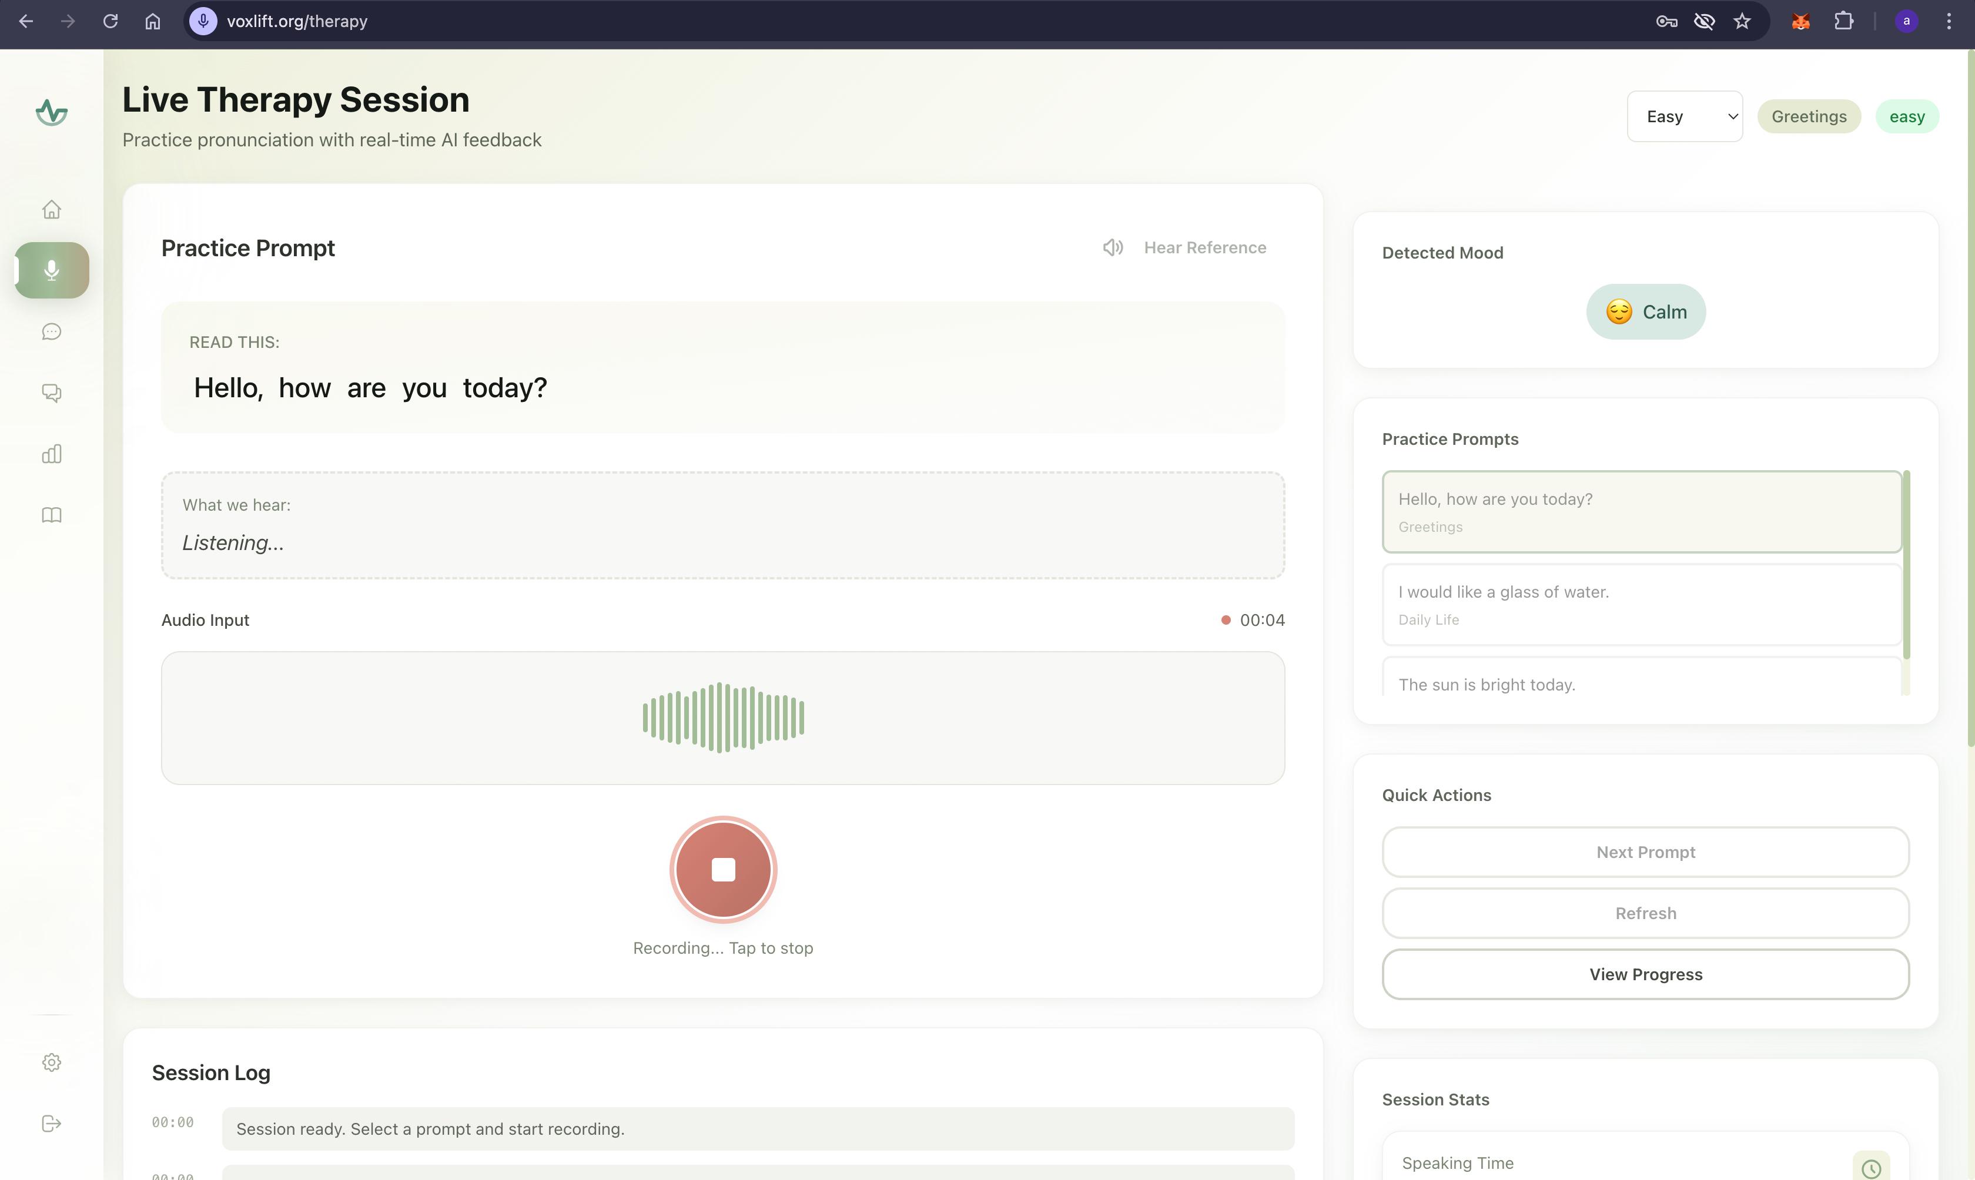Click the Next Prompt button
Screen dimensions: 1975x1180
tap(1645, 853)
